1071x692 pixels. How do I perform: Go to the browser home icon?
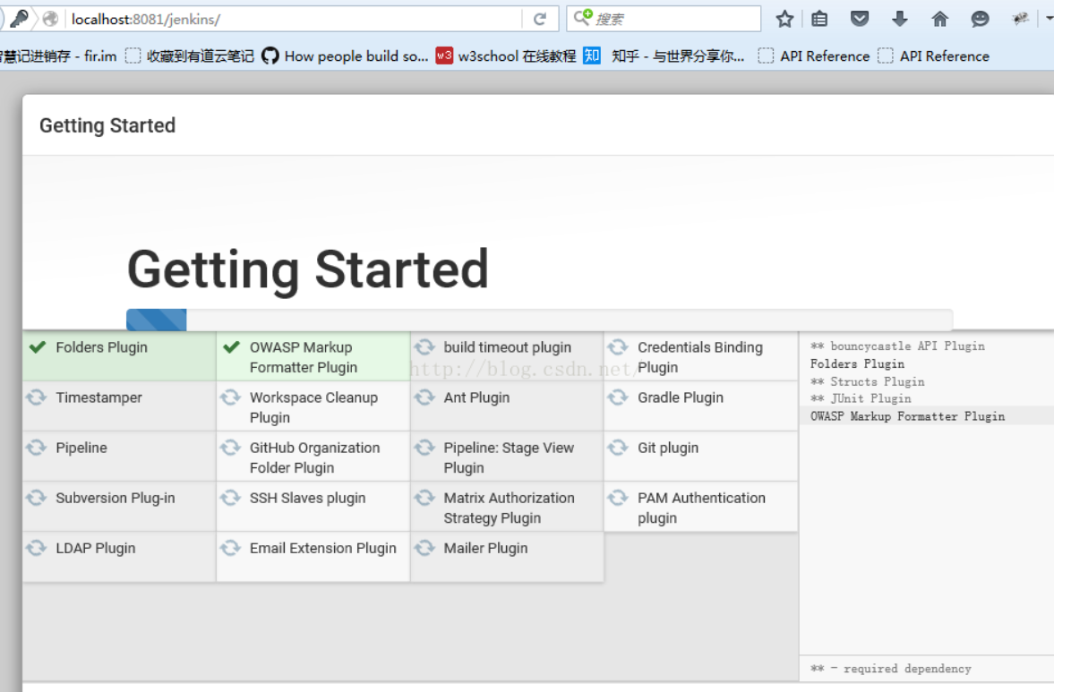[940, 19]
